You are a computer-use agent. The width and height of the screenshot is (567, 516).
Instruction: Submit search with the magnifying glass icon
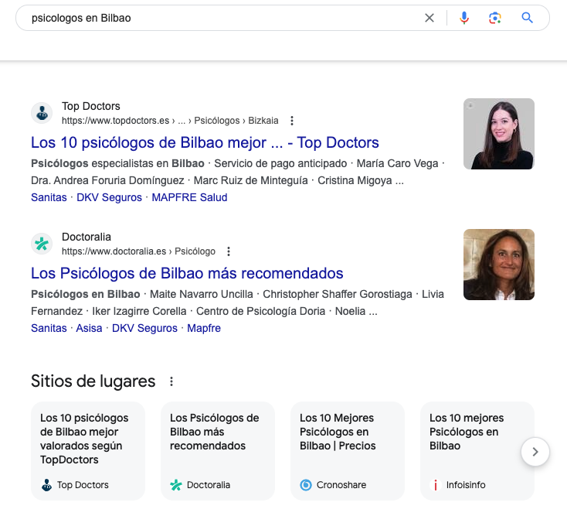click(x=527, y=18)
